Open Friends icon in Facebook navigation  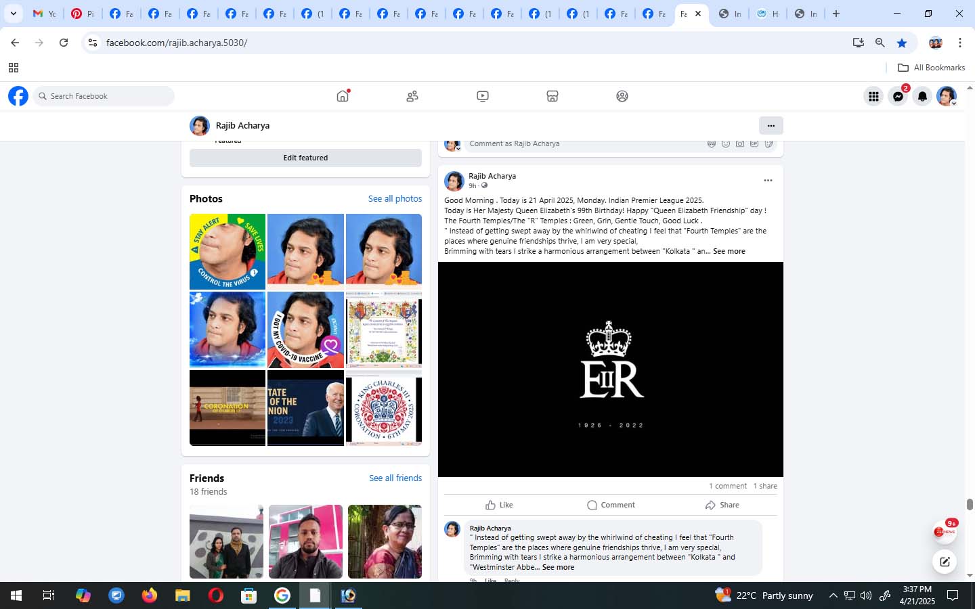pyautogui.click(x=412, y=96)
